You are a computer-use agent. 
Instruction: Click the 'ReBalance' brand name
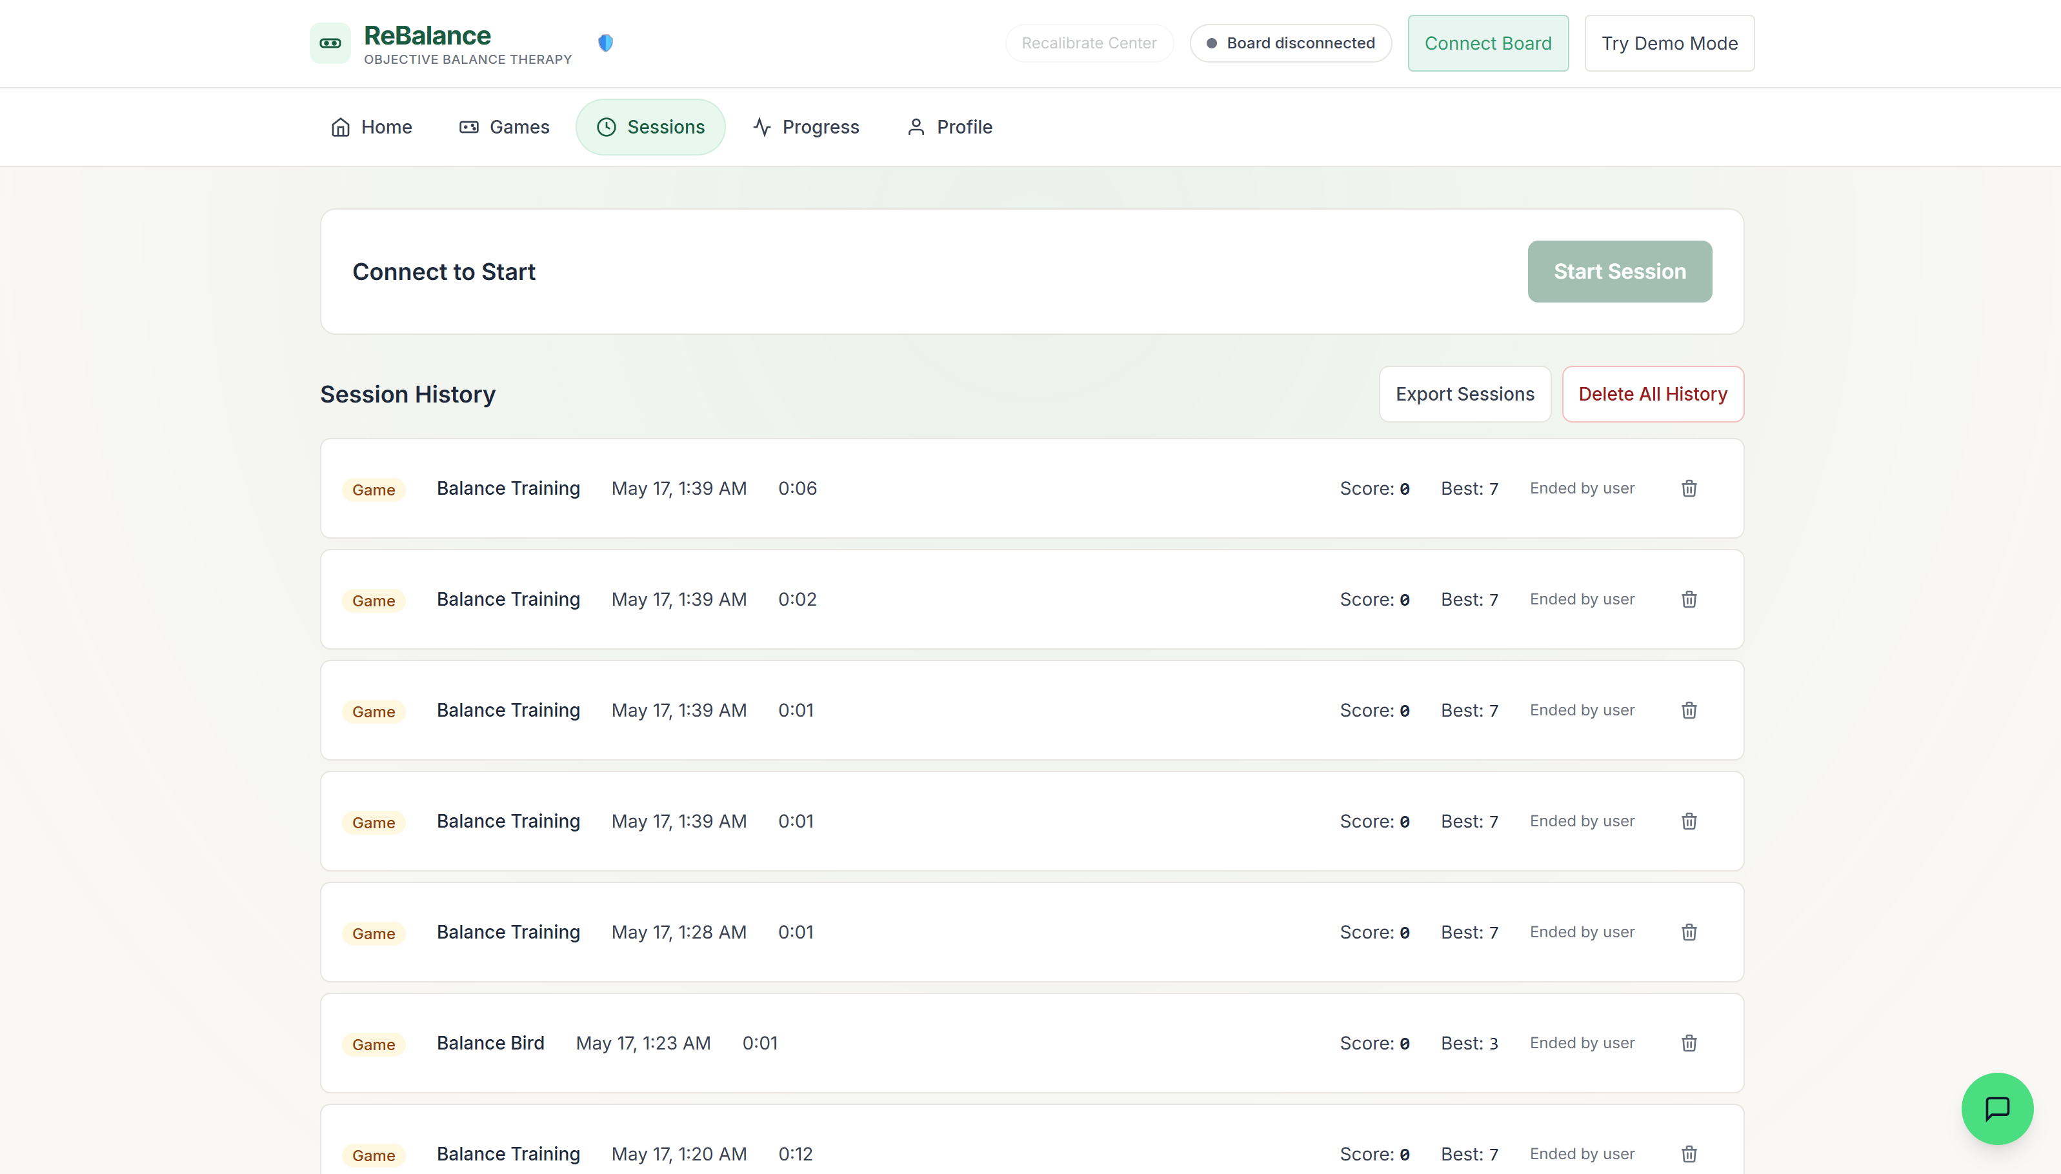pyautogui.click(x=427, y=35)
